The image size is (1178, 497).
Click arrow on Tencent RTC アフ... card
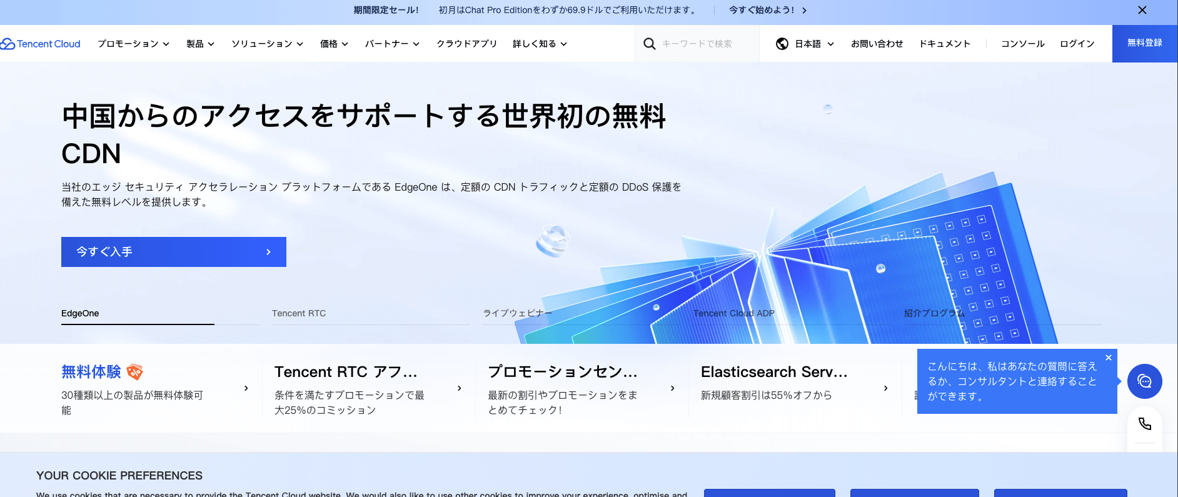(x=460, y=388)
